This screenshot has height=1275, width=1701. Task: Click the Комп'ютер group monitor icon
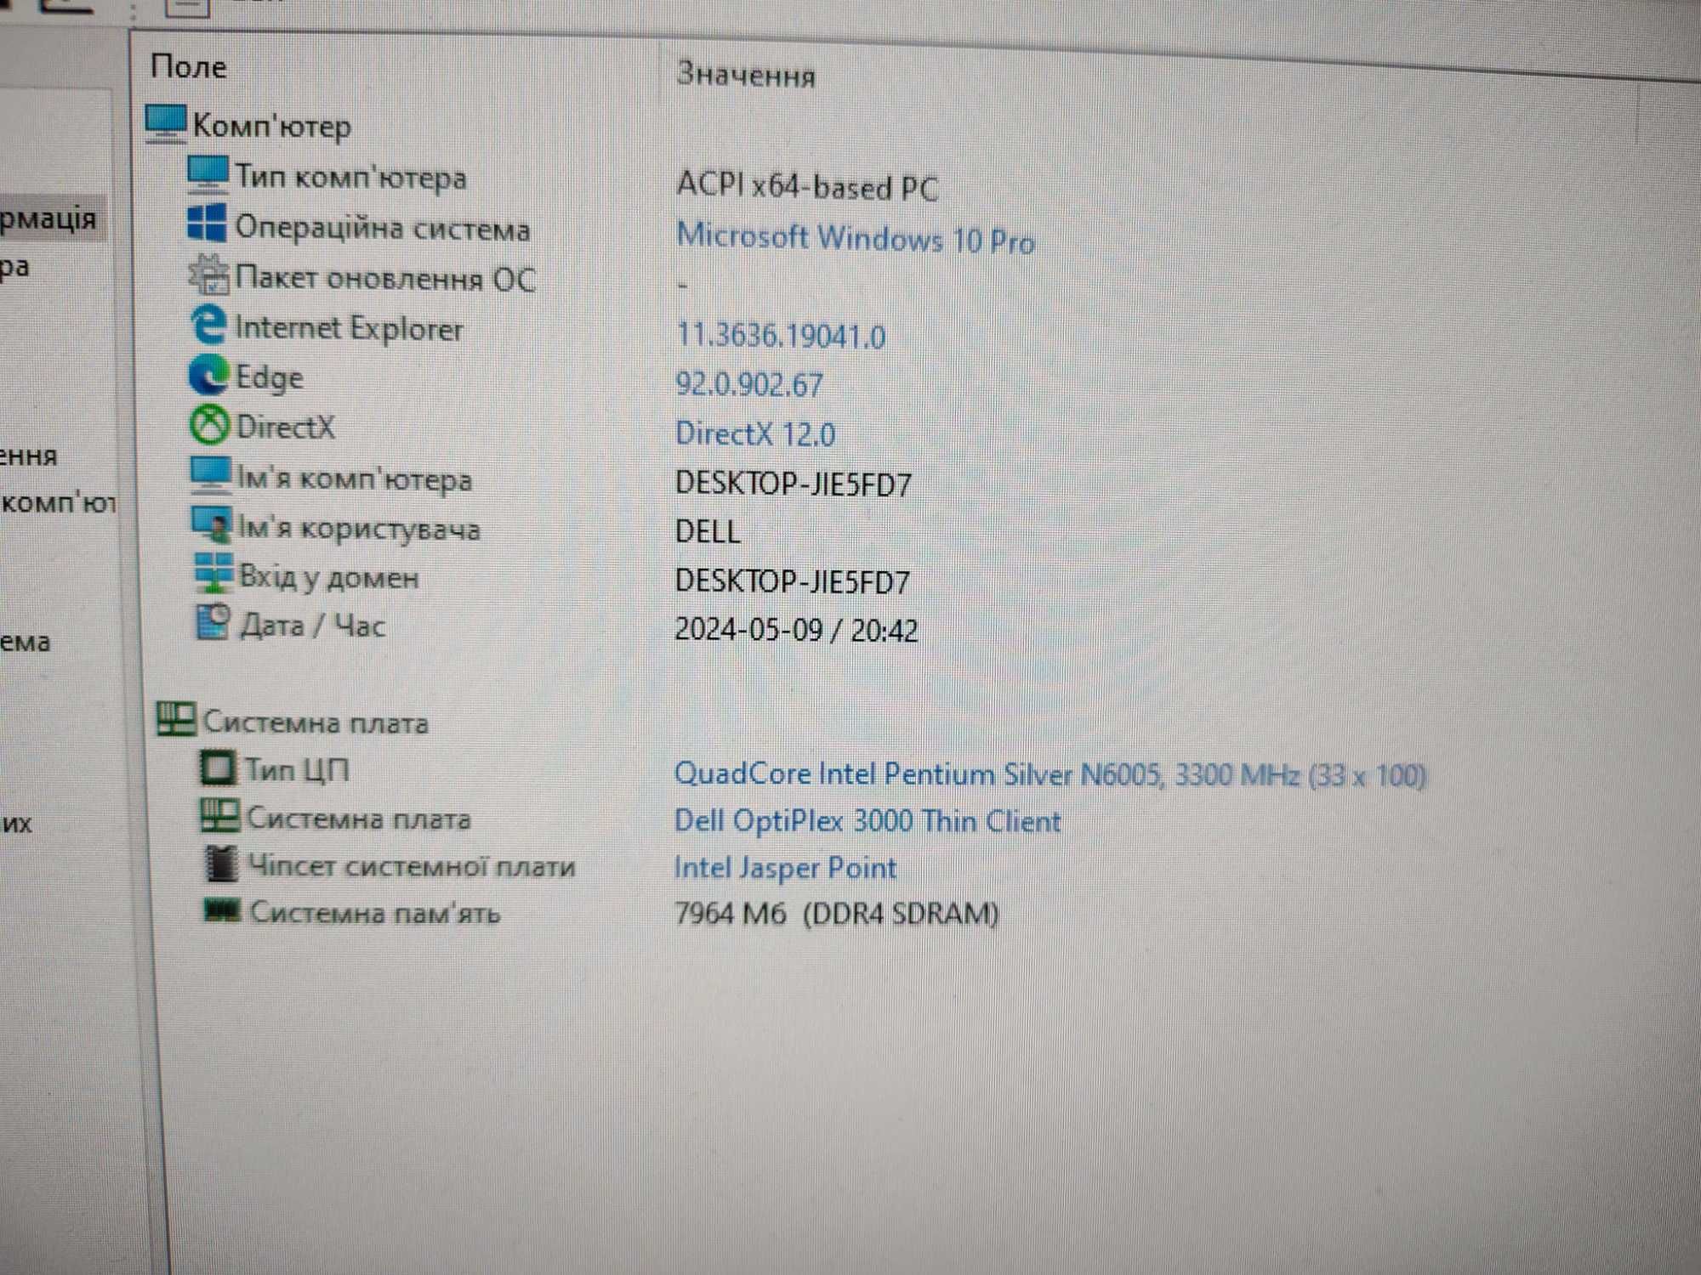coord(165,124)
